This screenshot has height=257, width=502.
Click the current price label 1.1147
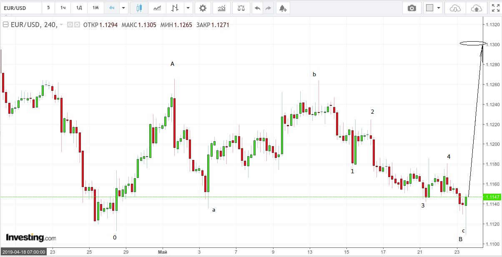pyautogui.click(x=491, y=197)
